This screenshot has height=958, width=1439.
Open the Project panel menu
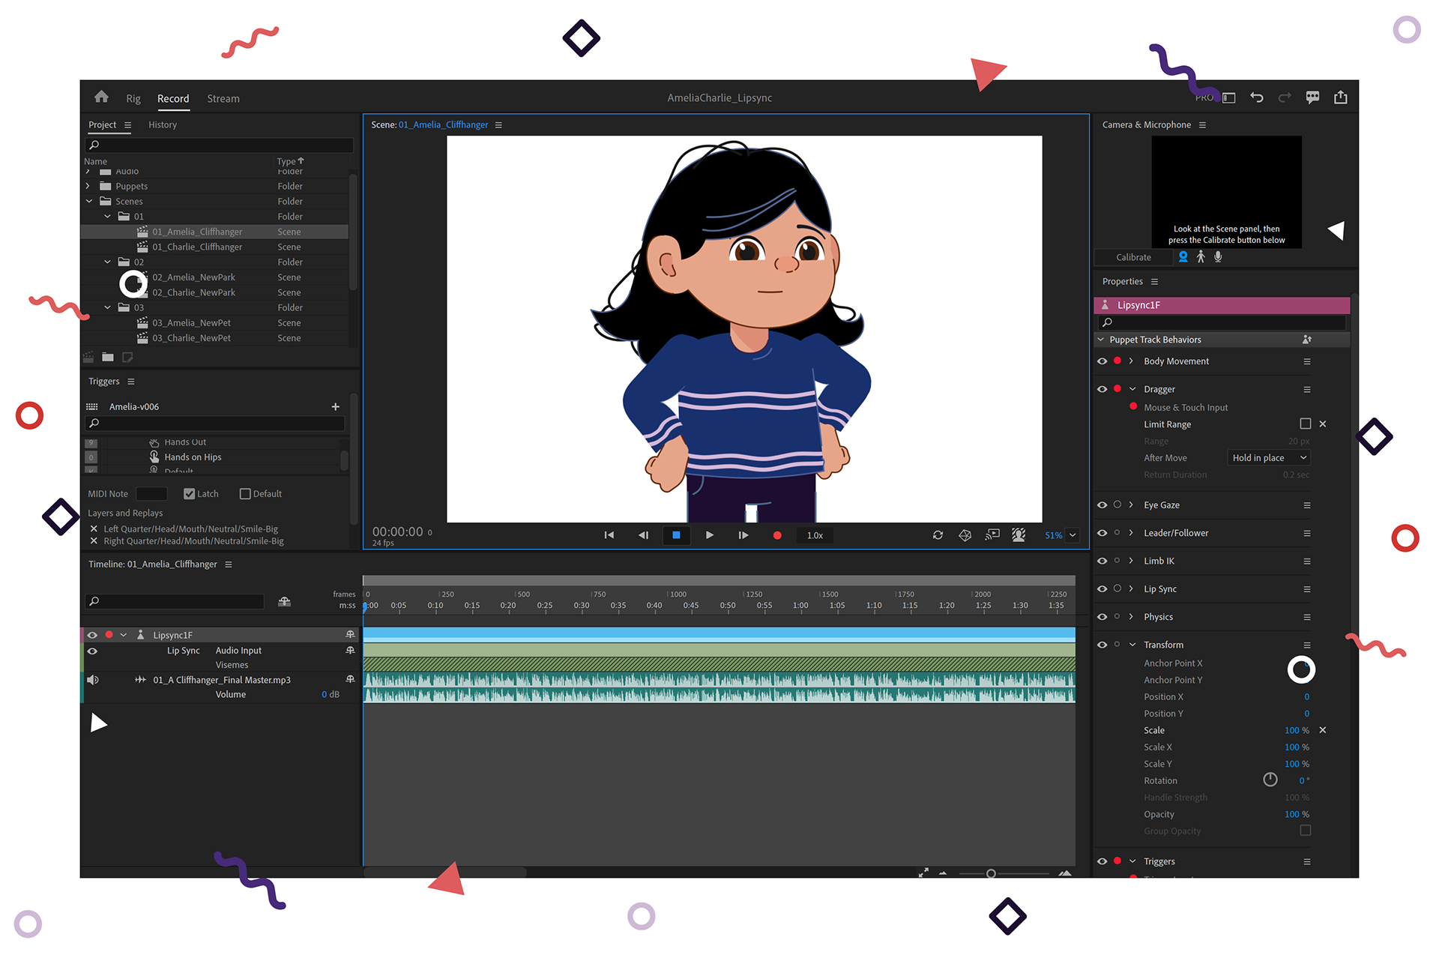point(128,125)
